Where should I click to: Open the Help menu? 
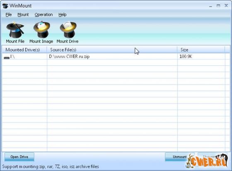click(62, 14)
